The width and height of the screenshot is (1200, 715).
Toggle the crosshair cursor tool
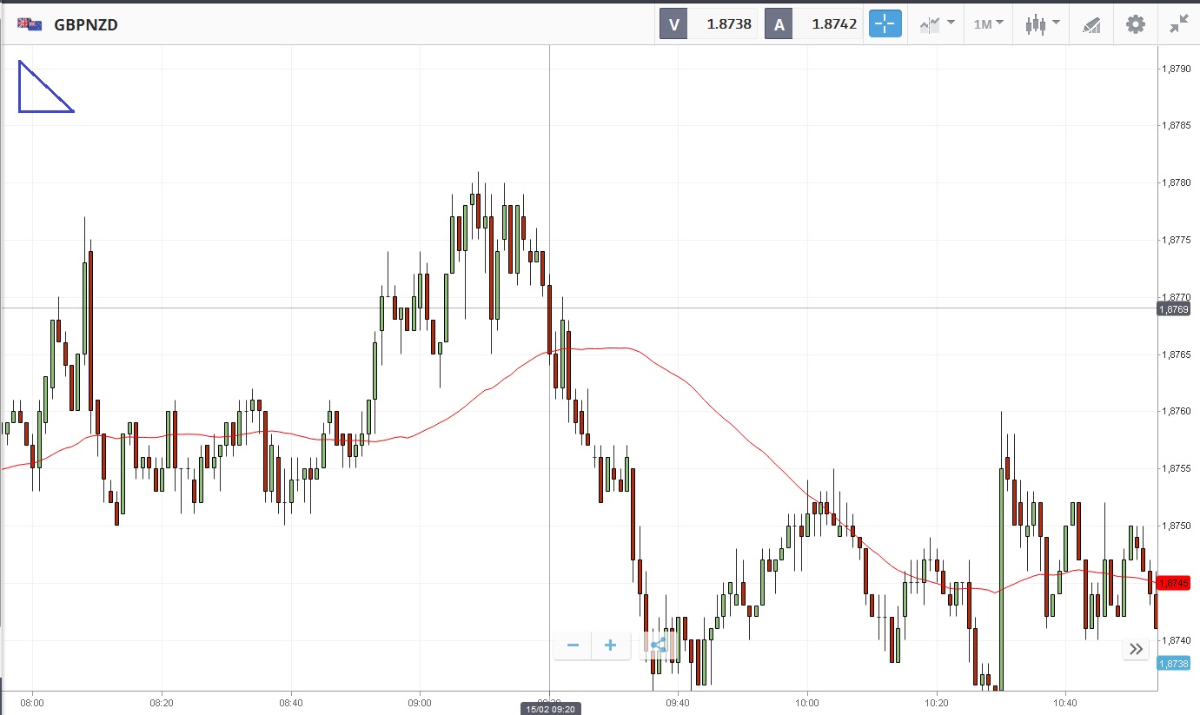click(884, 24)
